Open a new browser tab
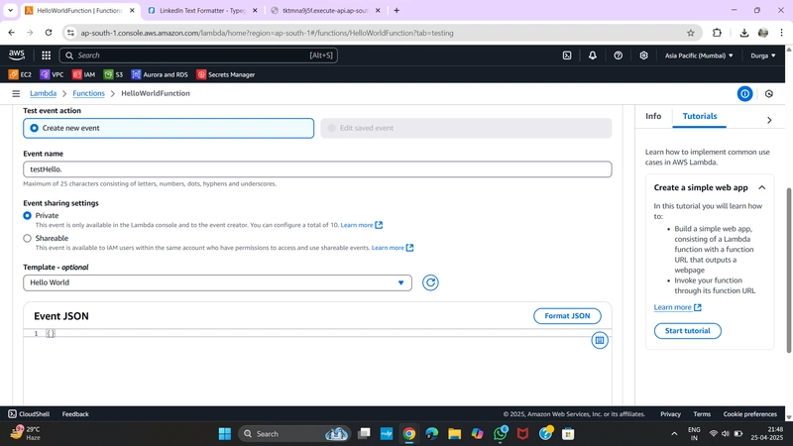Viewport: 793px width, 446px height. (x=396, y=10)
